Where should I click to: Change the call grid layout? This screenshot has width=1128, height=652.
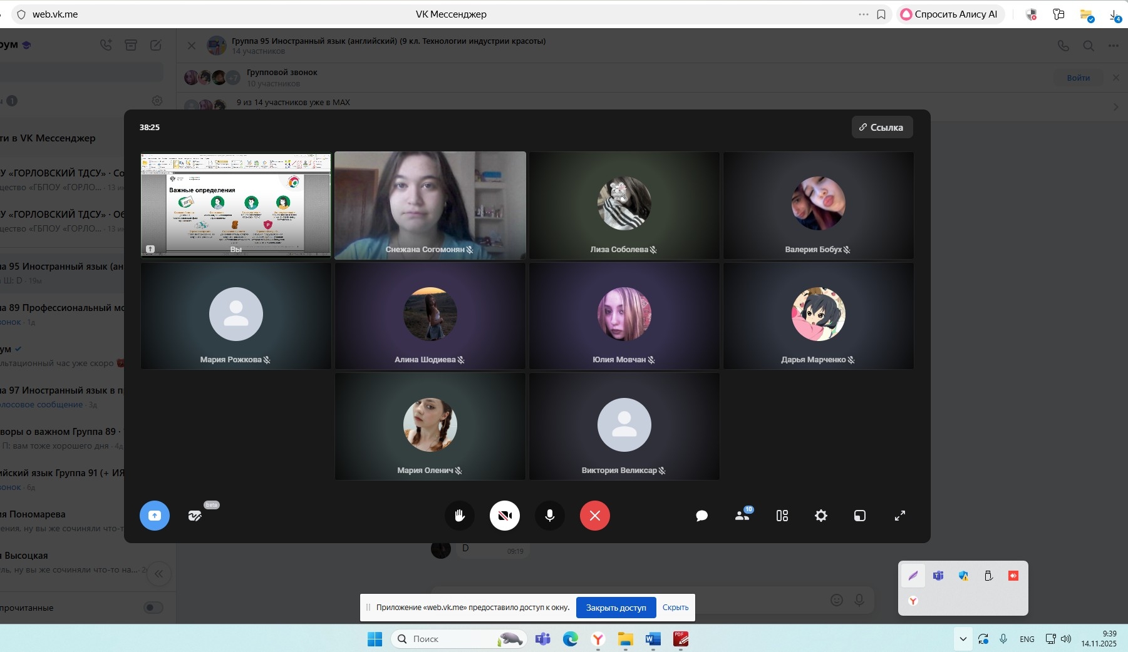point(782,516)
